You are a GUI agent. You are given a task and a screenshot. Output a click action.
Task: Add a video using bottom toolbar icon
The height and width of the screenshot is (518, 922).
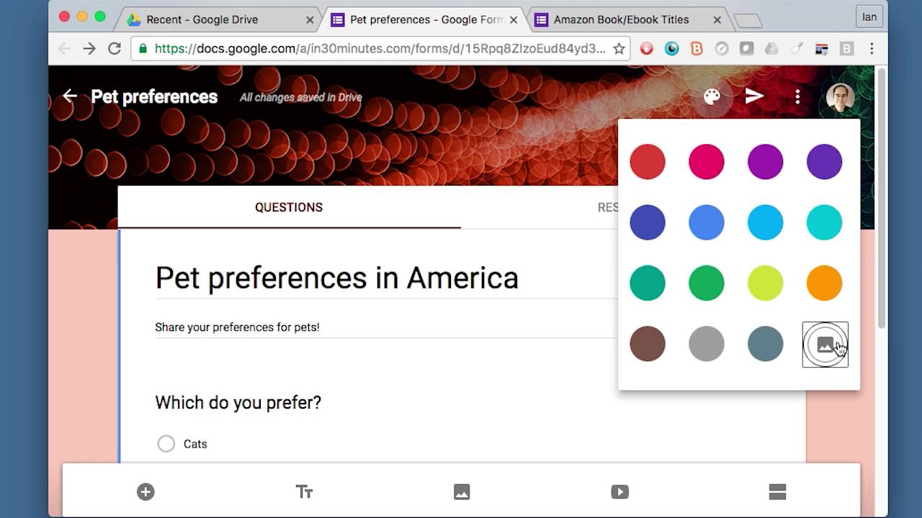(x=619, y=491)
